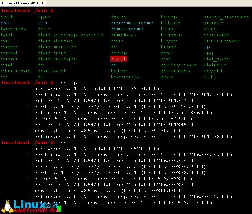
Task: Click the gzip file name
Action: pyautogui.click(x=210, y=29)
